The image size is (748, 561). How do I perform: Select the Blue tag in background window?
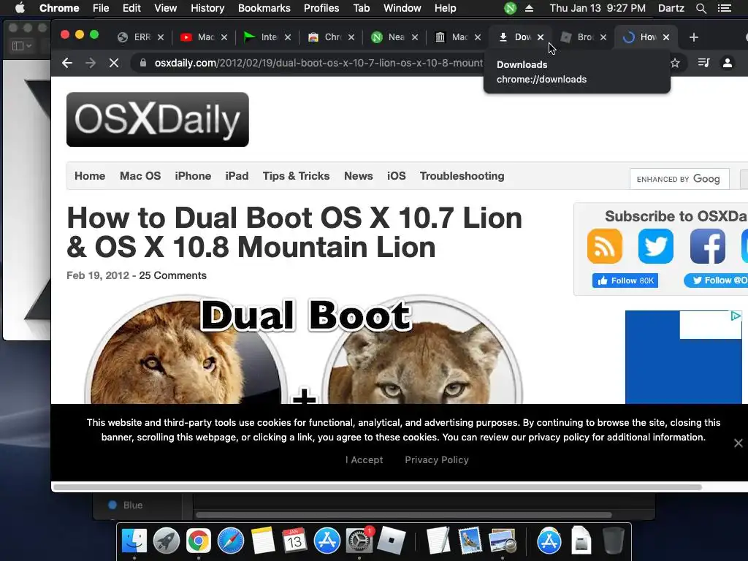pos(126,505)
